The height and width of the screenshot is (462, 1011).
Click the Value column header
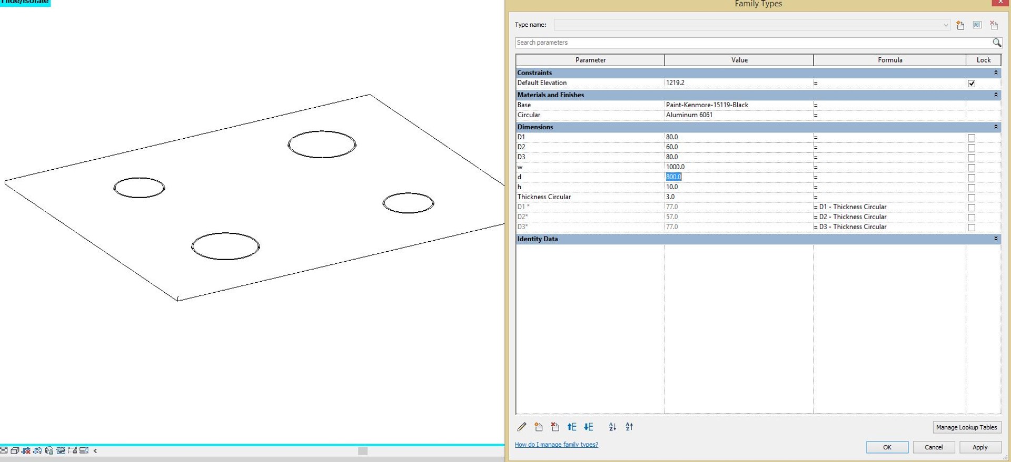point(739,60)
